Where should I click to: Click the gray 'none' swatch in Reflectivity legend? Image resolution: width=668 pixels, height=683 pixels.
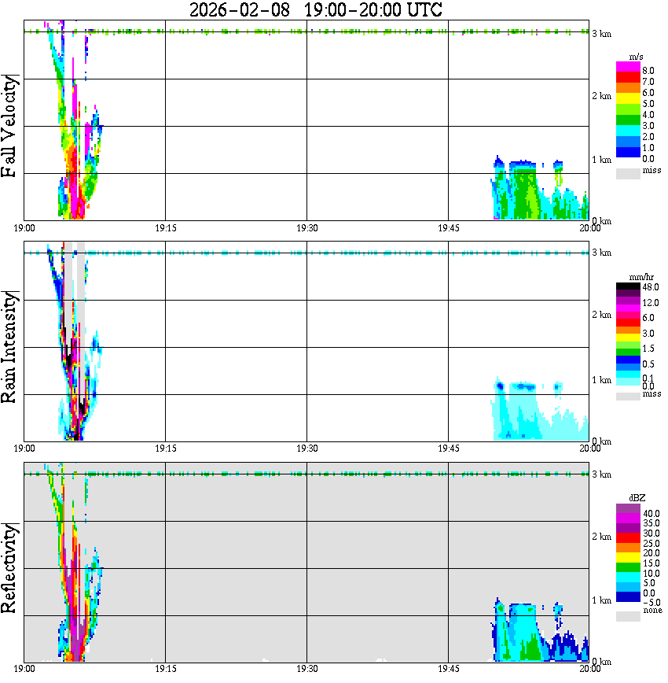click(628, 616)
